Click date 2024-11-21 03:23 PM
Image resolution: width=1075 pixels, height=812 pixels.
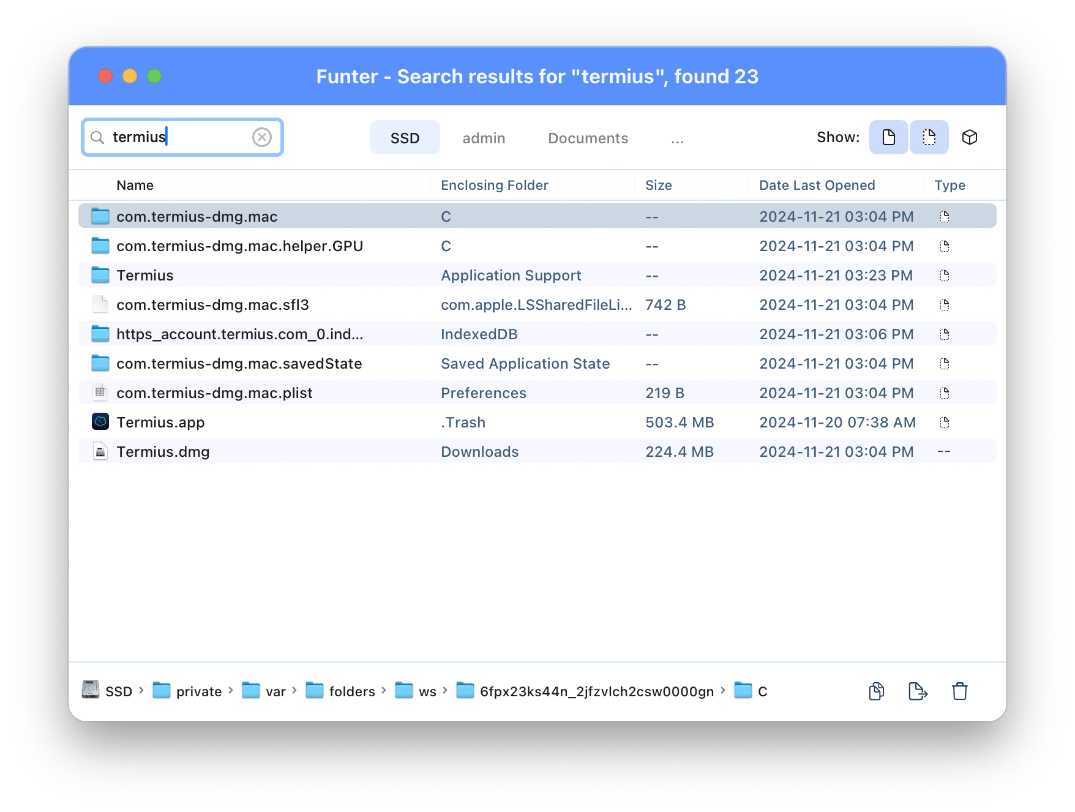coord(836,276)
